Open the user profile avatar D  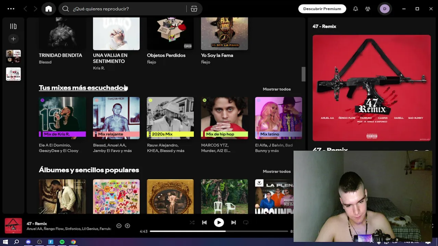point(385,9)
